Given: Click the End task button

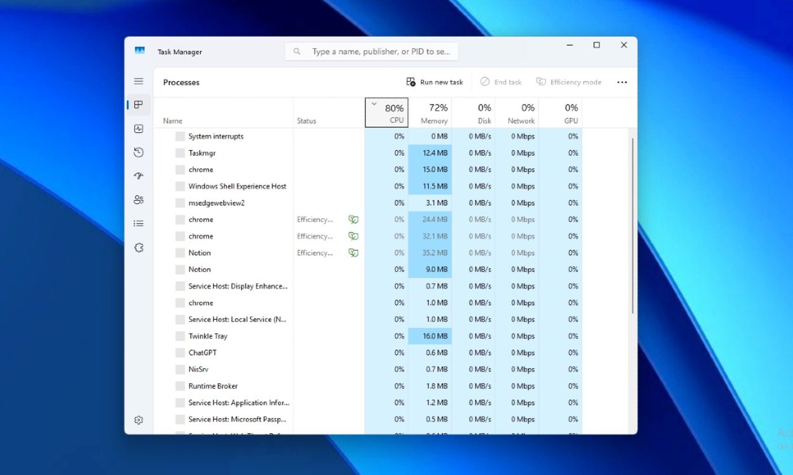Looking at the screenshot, I should [501, 82].
